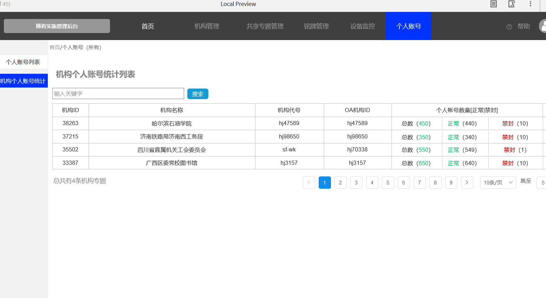Select 广西区委党校图书馆 name cell

click(172, 163)
